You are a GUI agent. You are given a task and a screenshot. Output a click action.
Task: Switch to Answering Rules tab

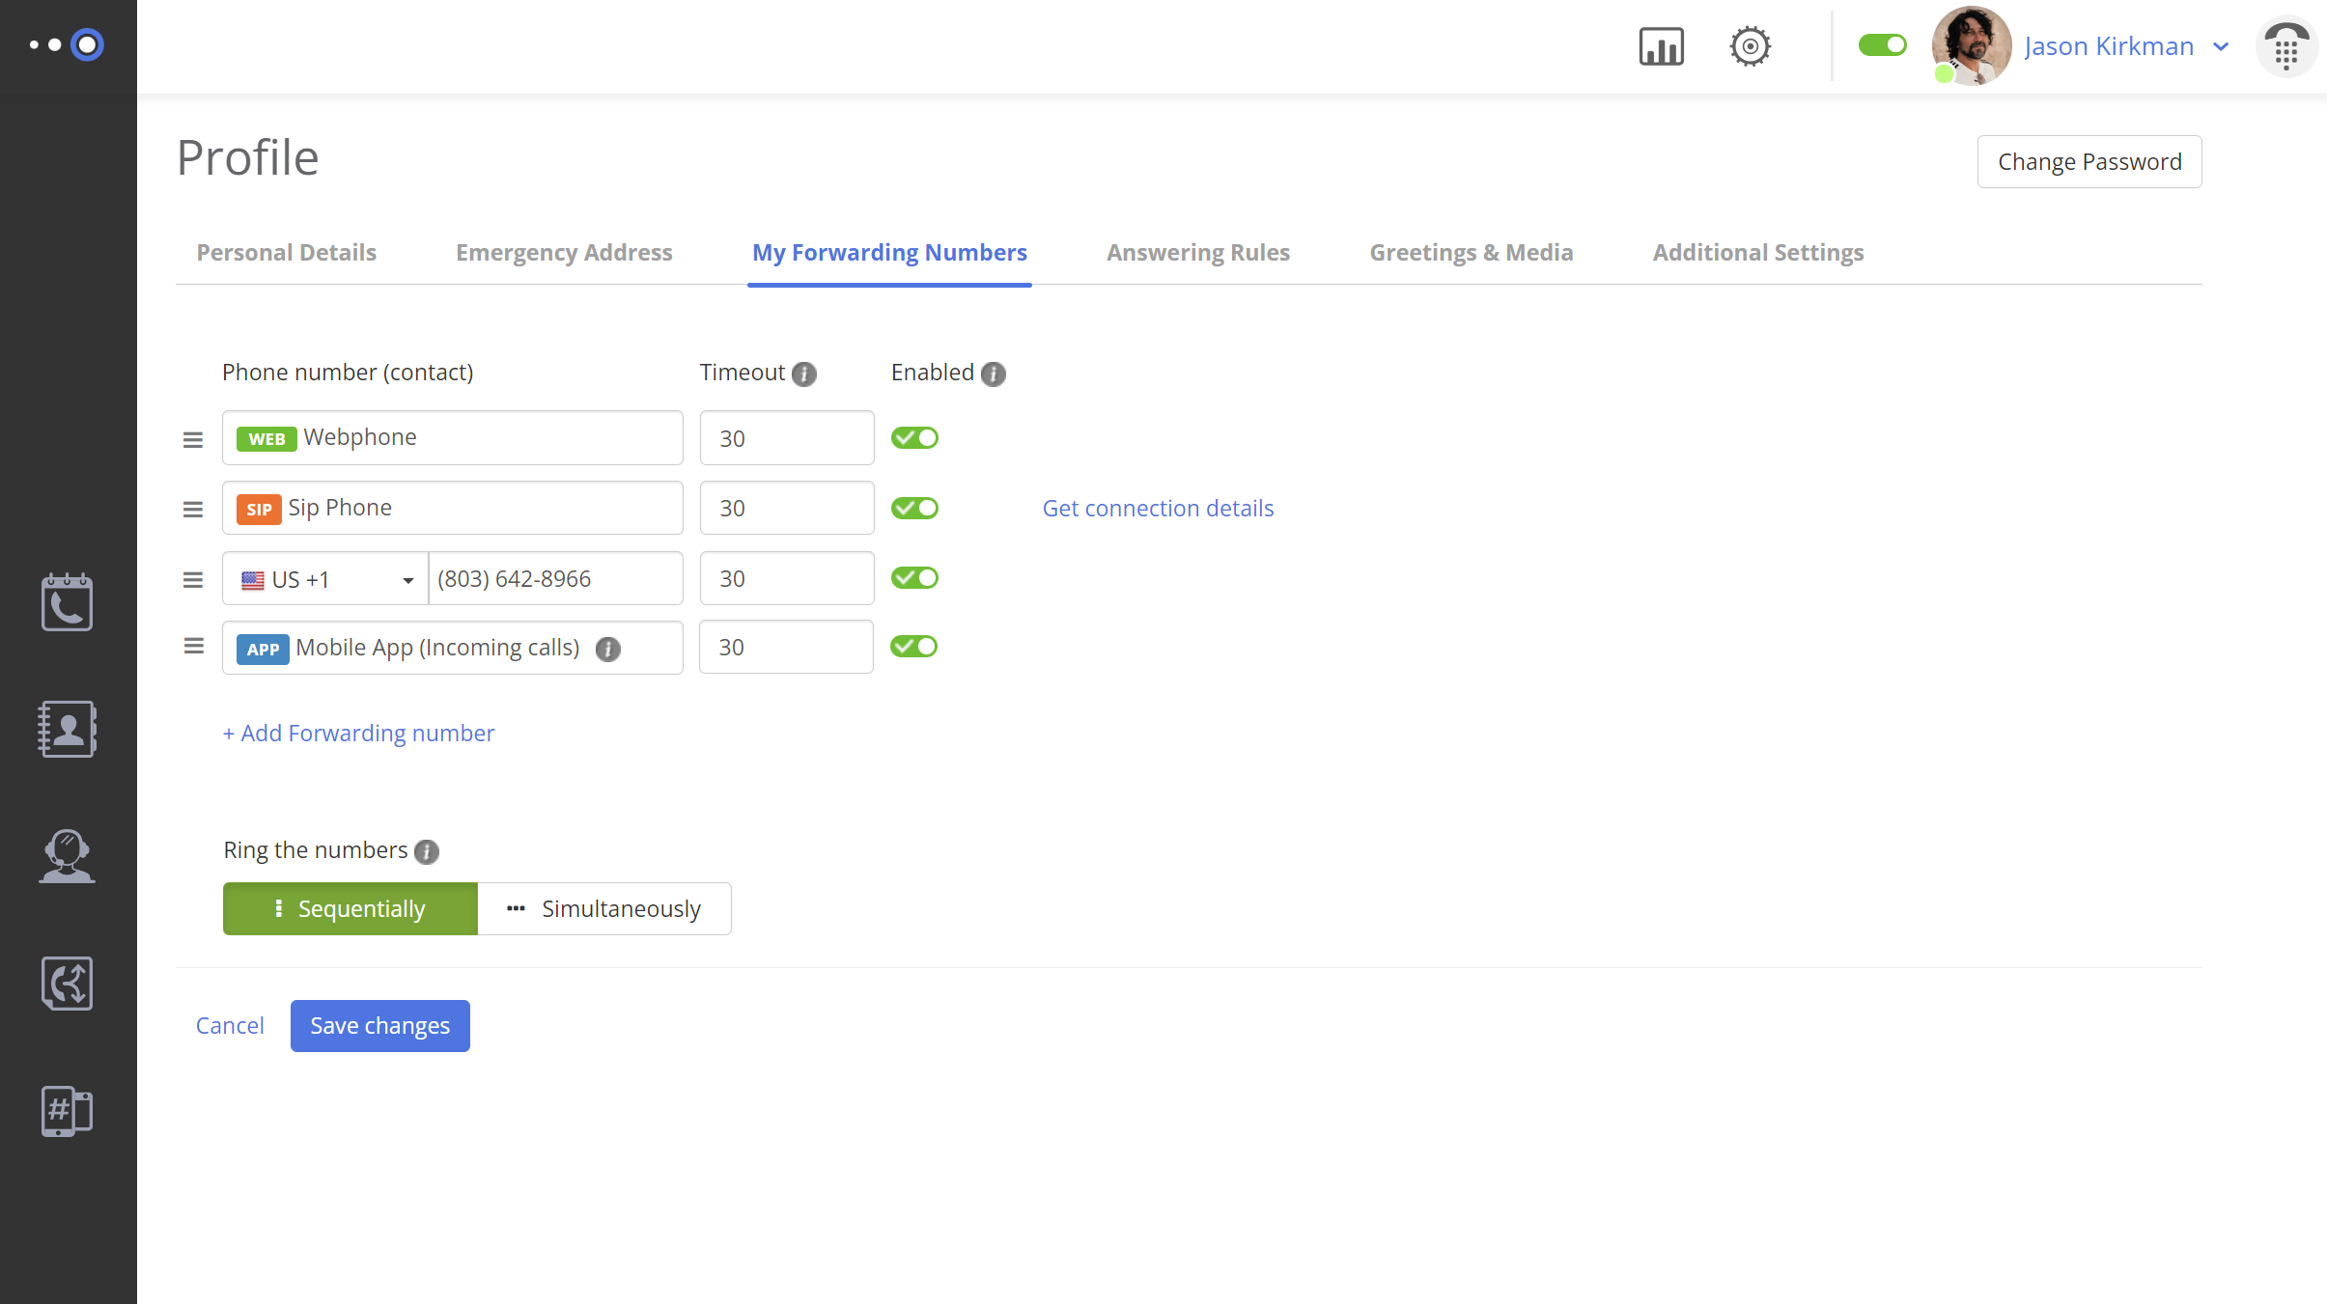pyautogui.click(x=1198, y=253)
